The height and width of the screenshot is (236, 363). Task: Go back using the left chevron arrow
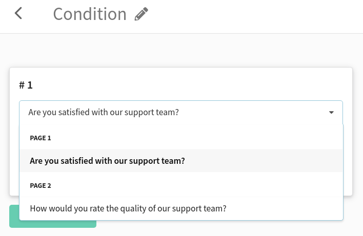click(18, 13)
